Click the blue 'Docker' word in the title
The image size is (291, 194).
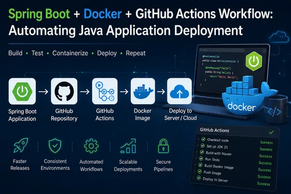pos(103,14)
